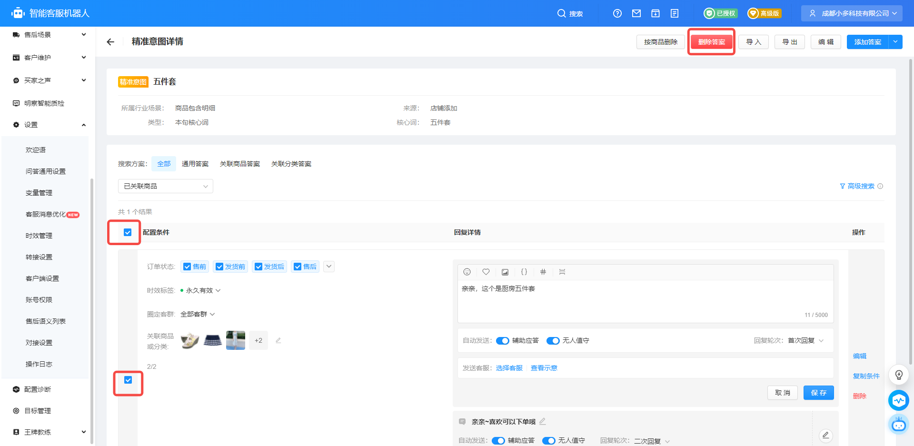Expand more order status options arrow
The height and width of the screenshot is (446, 914).
[329, 267]
